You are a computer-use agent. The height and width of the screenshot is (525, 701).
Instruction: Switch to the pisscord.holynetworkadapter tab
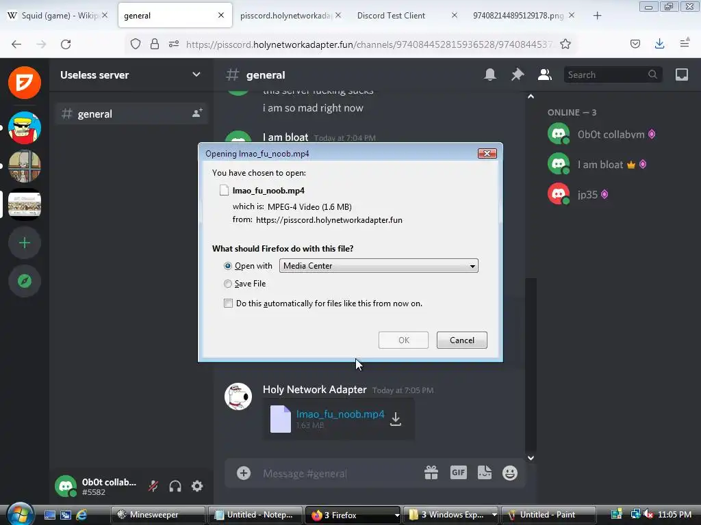(290, 16)
